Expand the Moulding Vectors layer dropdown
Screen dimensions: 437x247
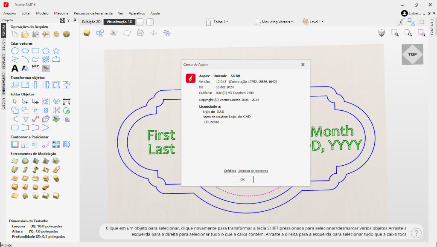point(274,22)
